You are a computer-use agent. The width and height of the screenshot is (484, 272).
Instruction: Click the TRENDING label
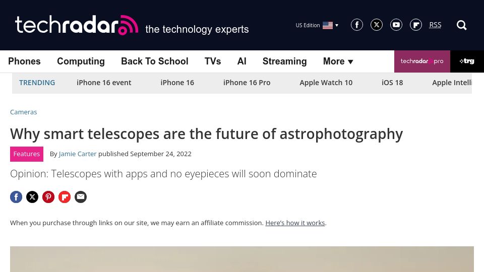[x=37, y=83]
